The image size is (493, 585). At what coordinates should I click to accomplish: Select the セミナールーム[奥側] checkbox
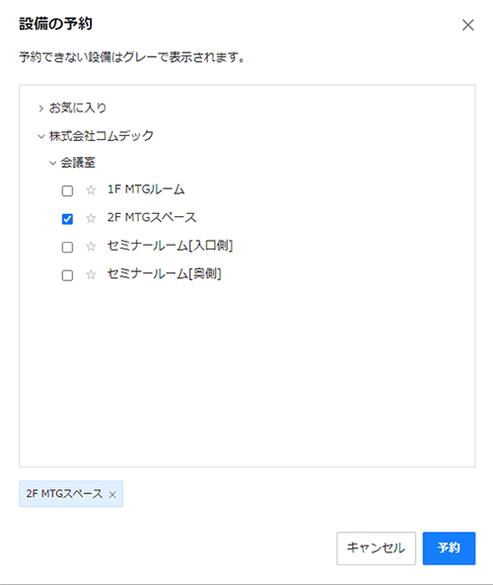[x=67, y=275]
